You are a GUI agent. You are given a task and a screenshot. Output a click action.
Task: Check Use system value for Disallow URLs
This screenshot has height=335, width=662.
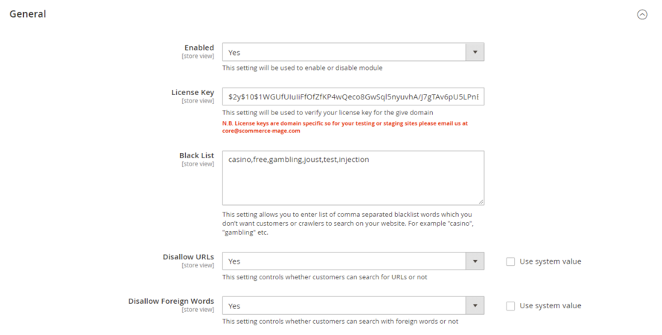[510, 261]
